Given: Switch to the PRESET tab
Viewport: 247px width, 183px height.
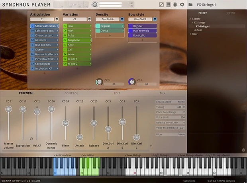Looking at the screenshot, I should 202,13.
